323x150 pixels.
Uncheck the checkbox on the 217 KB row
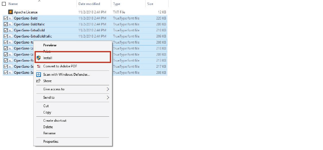[6, 66]
